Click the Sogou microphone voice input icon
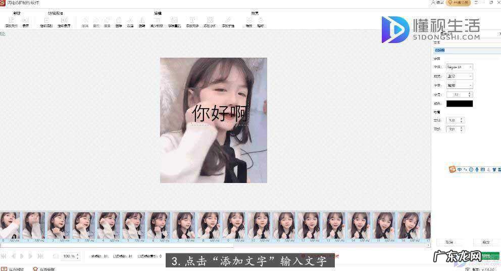This screenshot has width=501, height=271. pyautogui.click(x=477, y=169)
